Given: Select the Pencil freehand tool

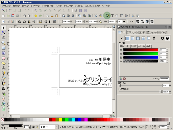Looking at the screenshot, I should [3, 73].
